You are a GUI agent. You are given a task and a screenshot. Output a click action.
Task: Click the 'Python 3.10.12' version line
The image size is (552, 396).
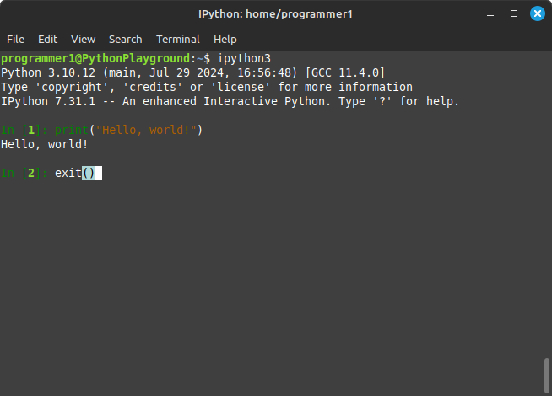point(193,72)
